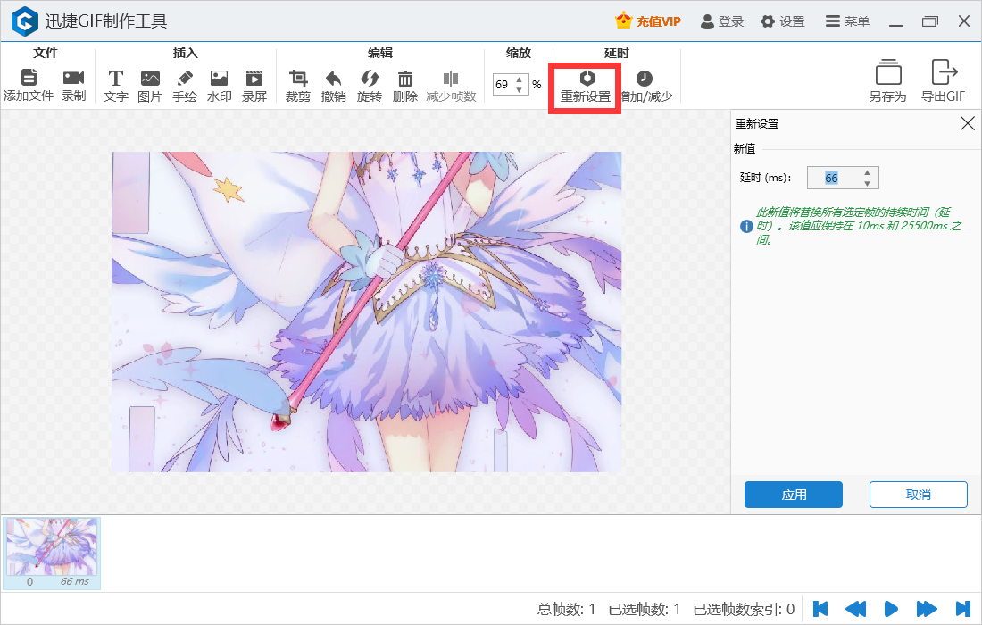Increase delay value with up arrow
This screenshot has height=625, width=982.
coord(868,173)
